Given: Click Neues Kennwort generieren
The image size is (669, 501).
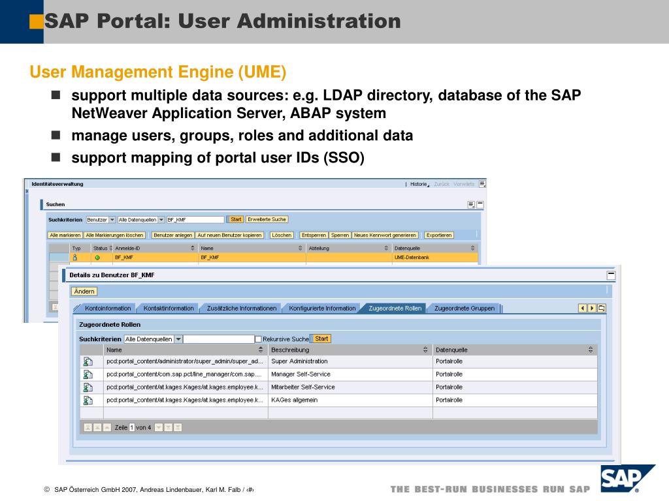Looking at the screenshot, I should 385,235.
